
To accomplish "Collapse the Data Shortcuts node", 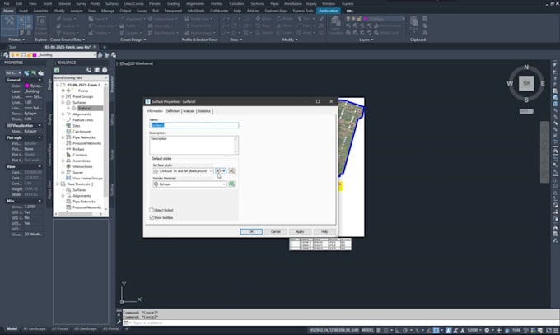I will (x=57, y=184).
